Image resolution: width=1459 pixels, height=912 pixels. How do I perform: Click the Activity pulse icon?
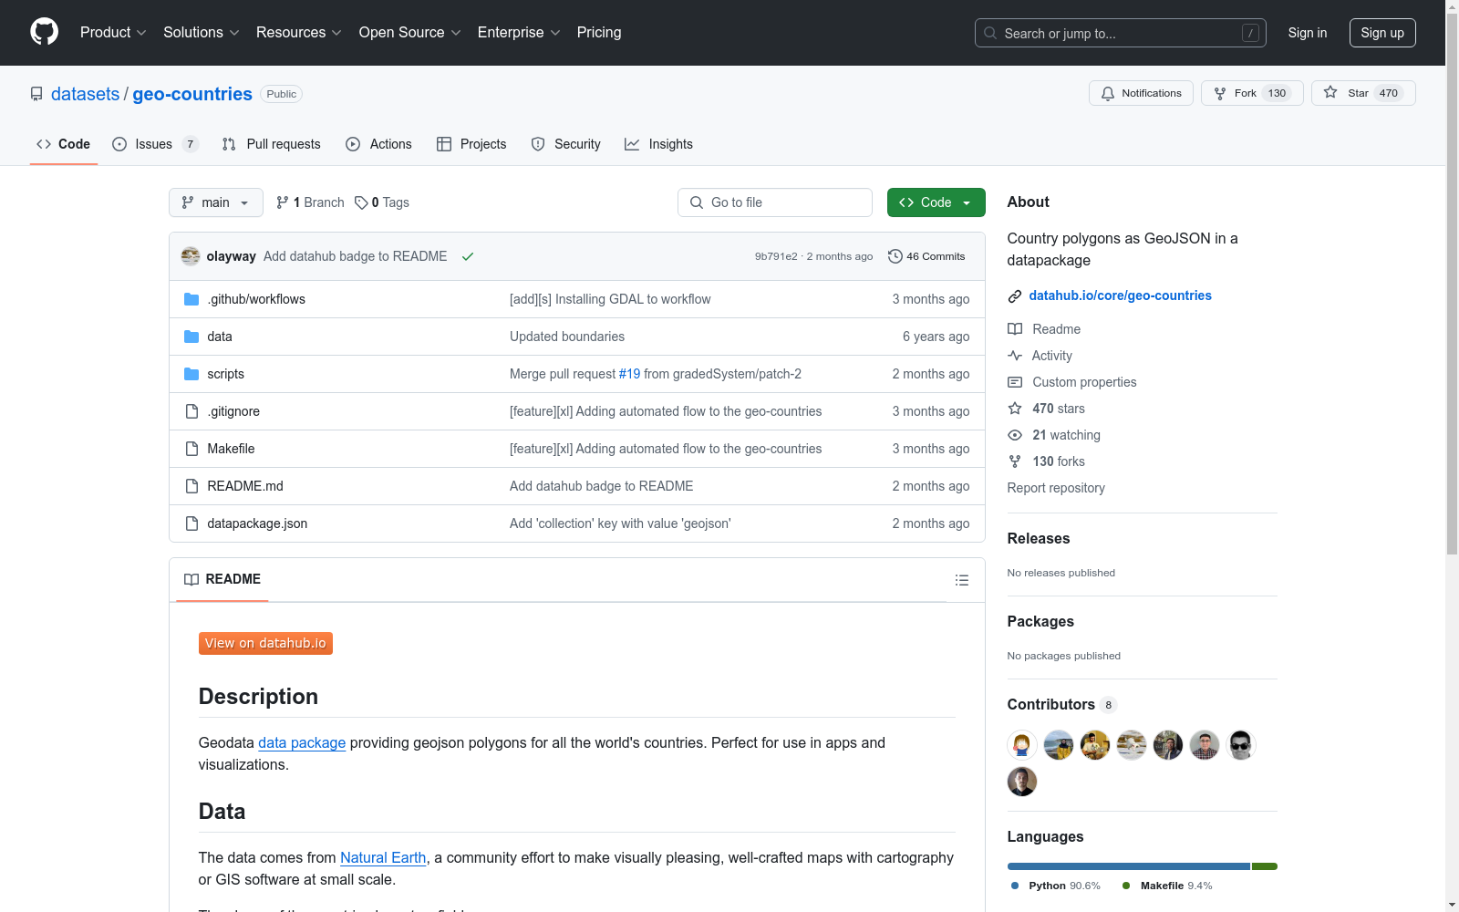(1015, 356)
